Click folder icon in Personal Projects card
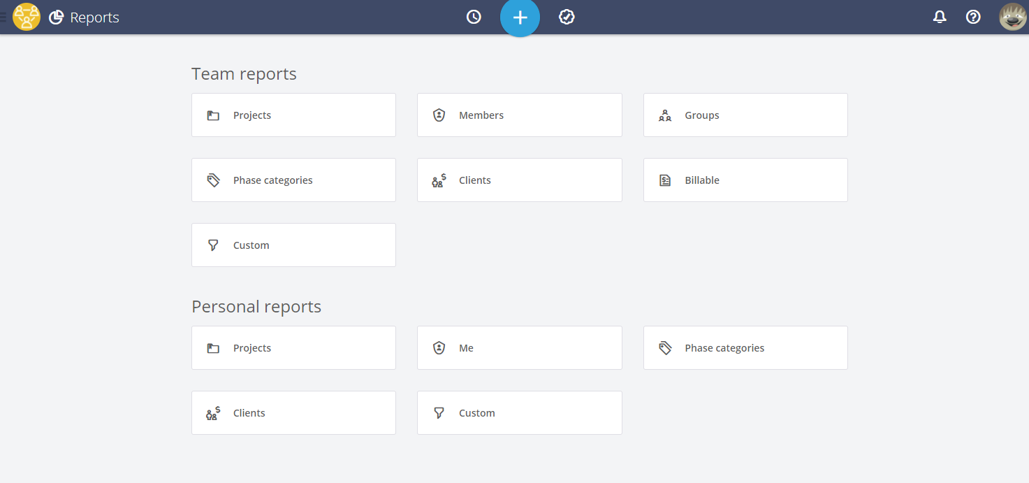The width and height of the screenshot is (1029, 483). click(213, 348)
